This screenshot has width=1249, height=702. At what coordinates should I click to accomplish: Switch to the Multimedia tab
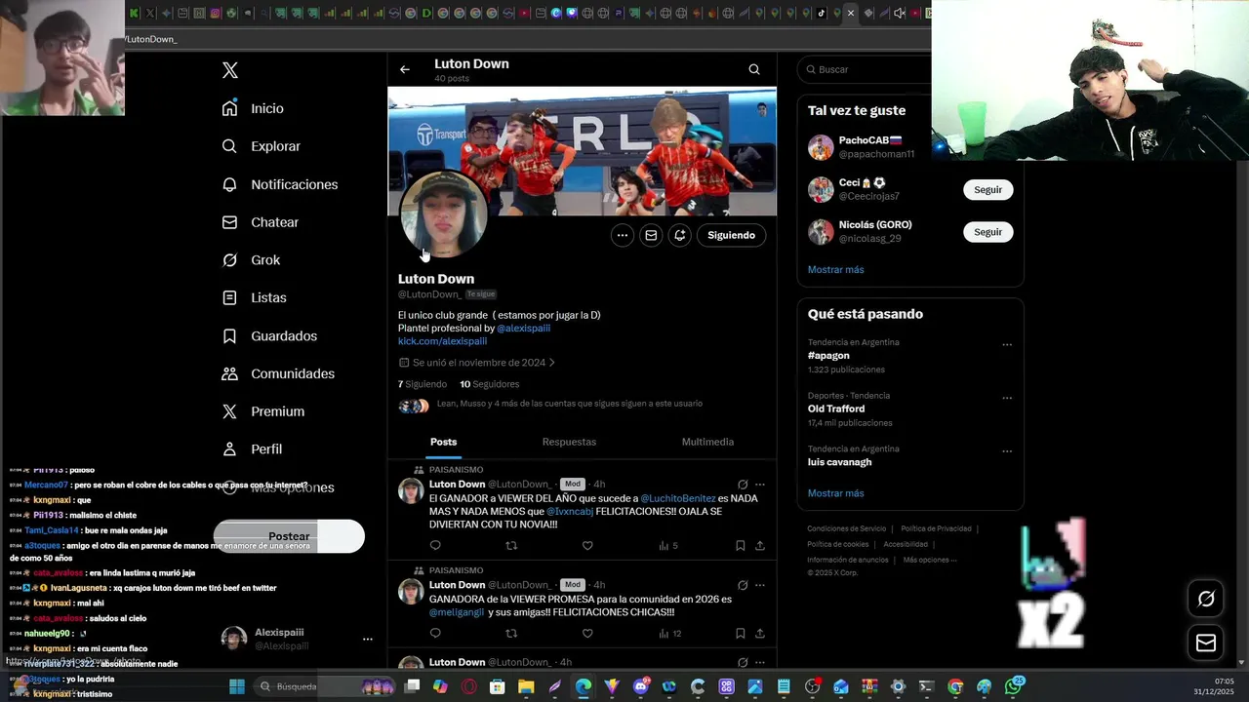(707, 442)
